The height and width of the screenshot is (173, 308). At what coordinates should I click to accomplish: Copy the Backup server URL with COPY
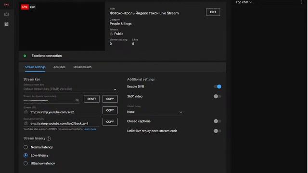110,122
